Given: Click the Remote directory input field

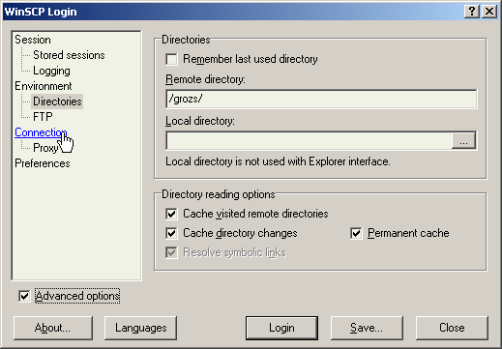Looking at the screenshot, I should pos(321,99).
